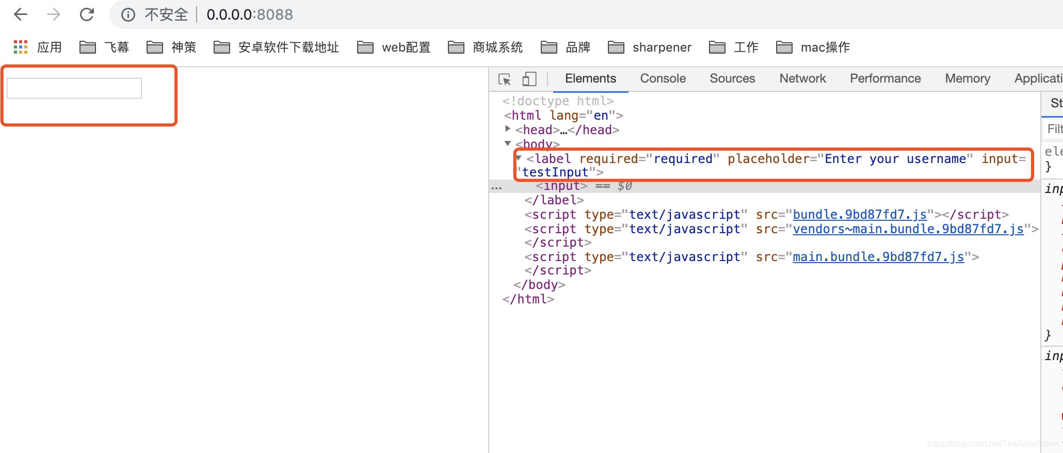
Task: Select the input element node
Action: (x=561, y=186)
